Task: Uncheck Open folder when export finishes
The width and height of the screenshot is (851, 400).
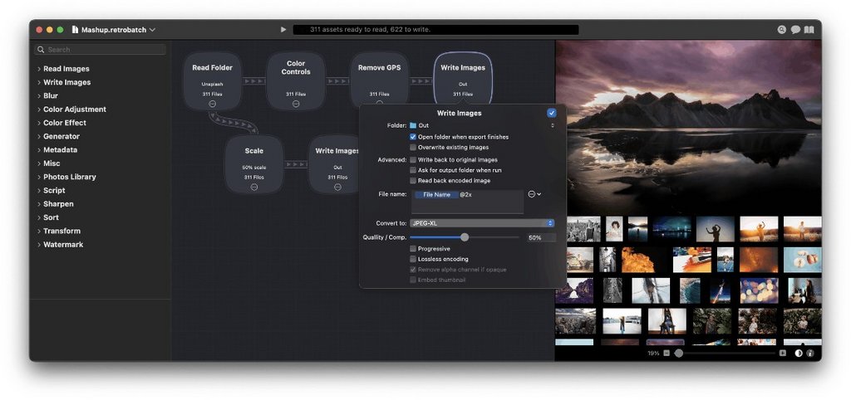Action: tap(413, 137)
